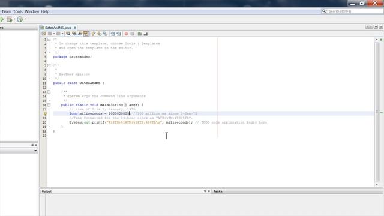The image size is (384, 216).
Task: Click the Shift Line Left icon
Action: pyautogui.click(x=113, y=34)
